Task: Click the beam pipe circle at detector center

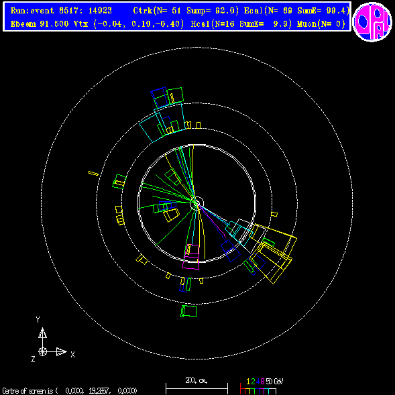Action: click(x=197, y=203)
